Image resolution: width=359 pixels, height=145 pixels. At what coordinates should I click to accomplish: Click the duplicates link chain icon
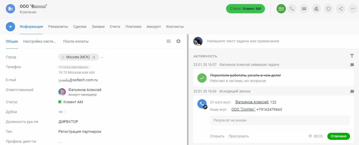61,112
